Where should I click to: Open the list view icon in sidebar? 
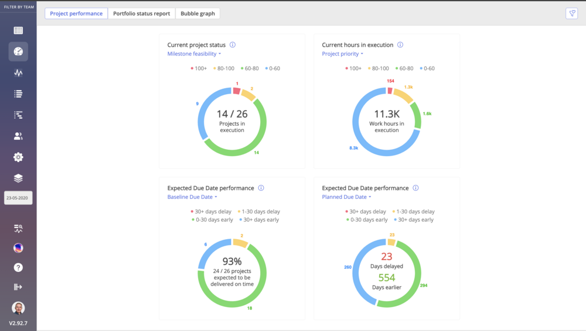(x=18, y=94)
